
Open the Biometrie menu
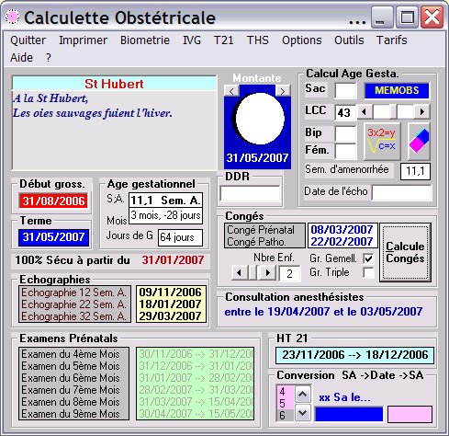pos(145,40)
